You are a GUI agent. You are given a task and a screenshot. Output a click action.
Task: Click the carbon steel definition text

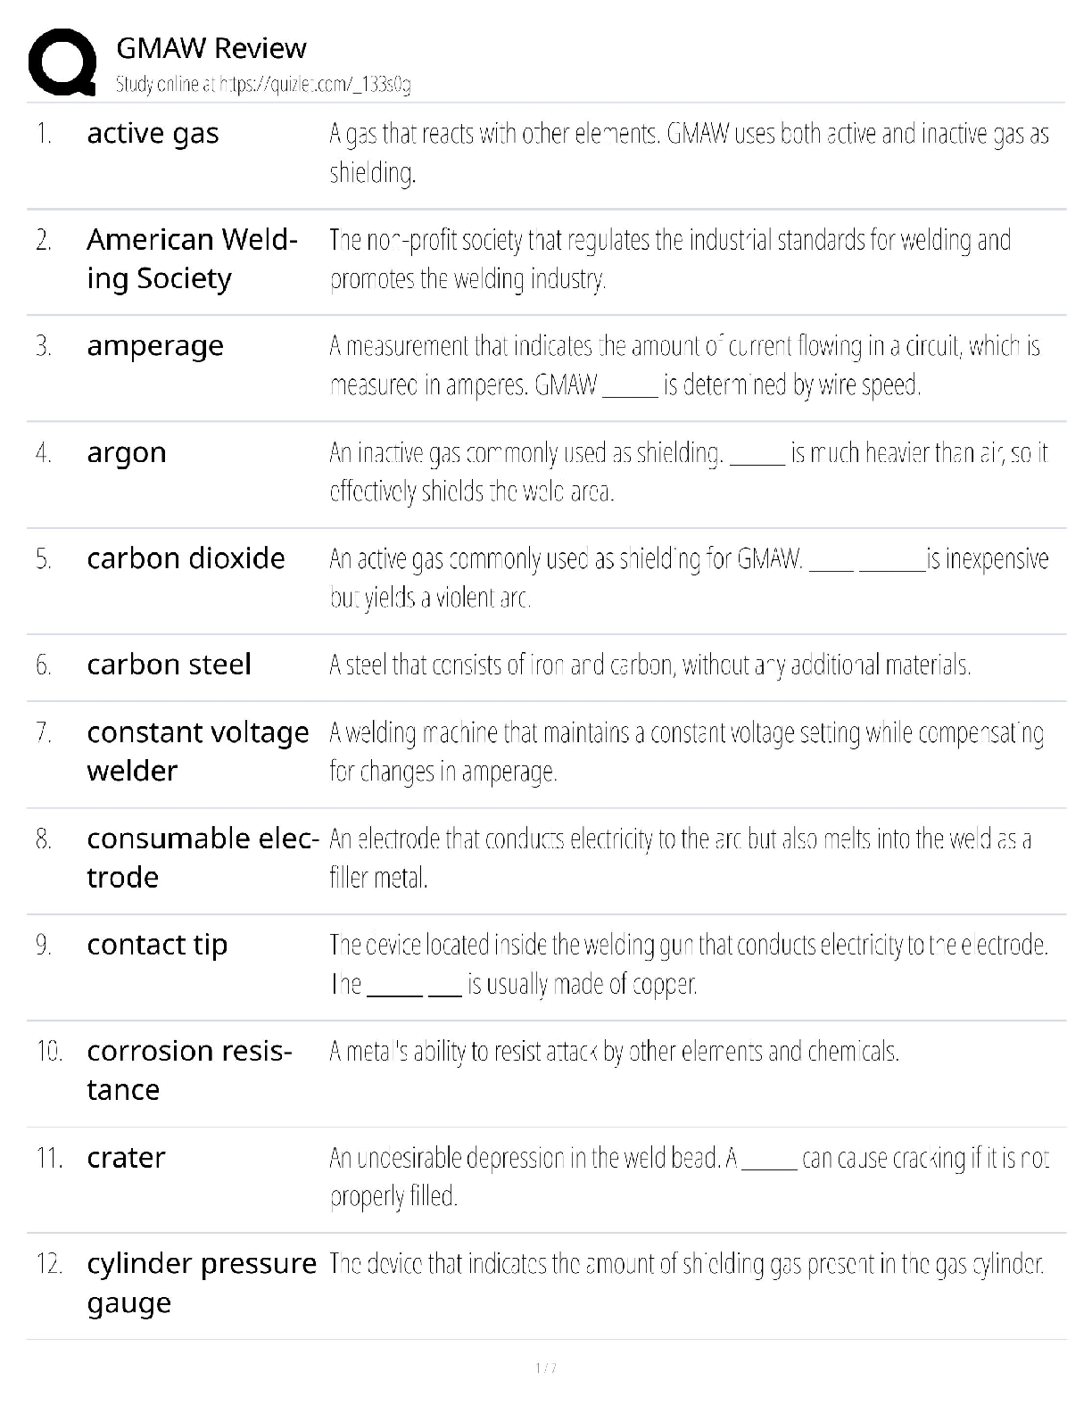(x=649, y=665)
